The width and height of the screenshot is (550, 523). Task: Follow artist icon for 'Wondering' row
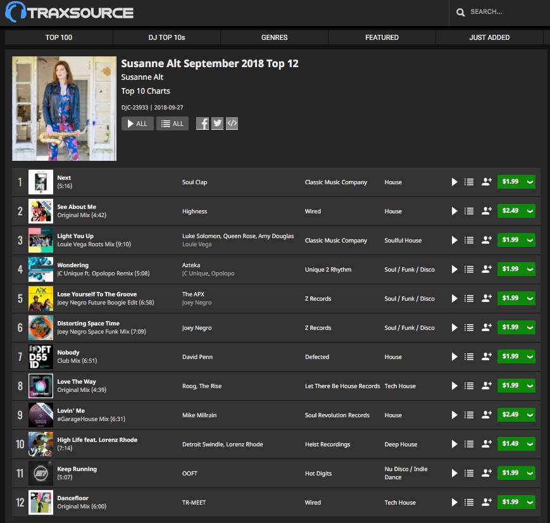point(487,269)
